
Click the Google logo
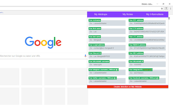click(x=43, y=42)
